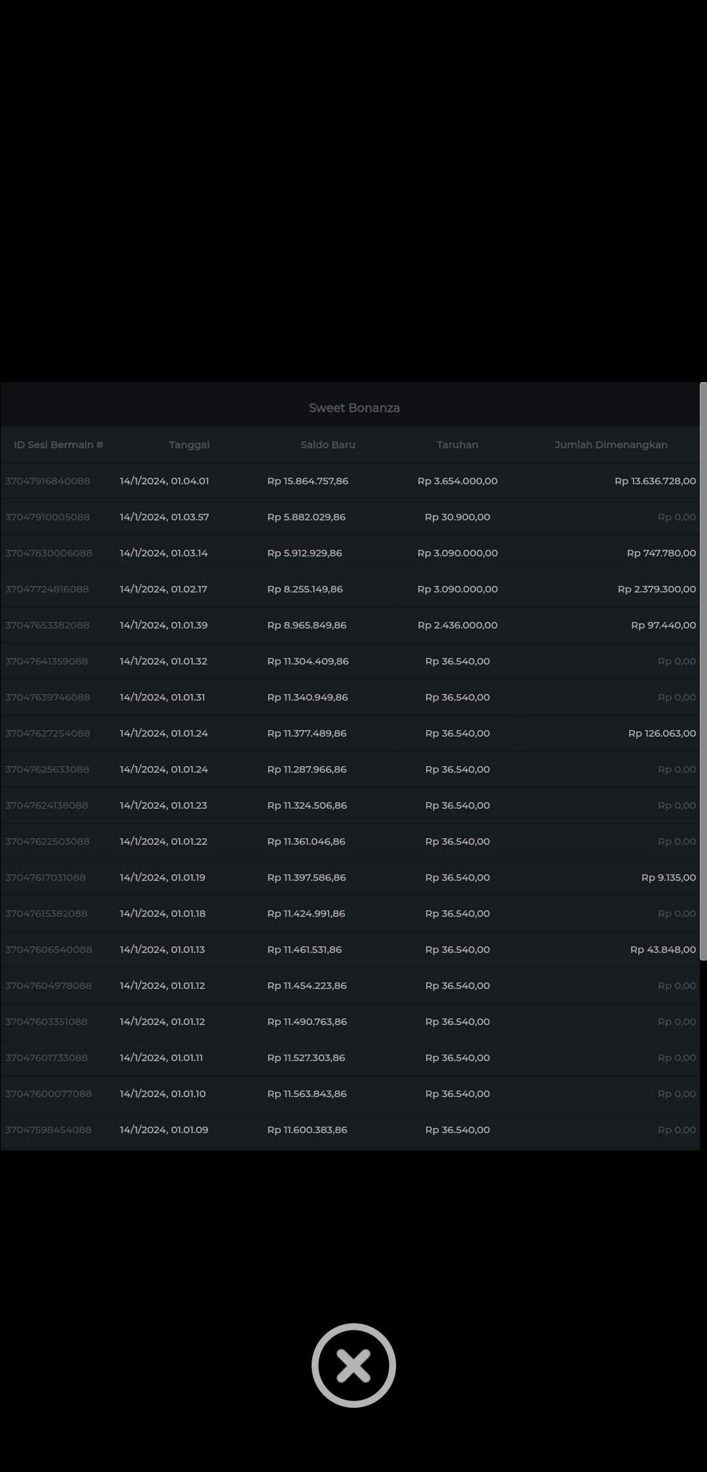Screen dimensions: 707x1472
Task: Open session ID 37047910005088
Action: (48, 517)
